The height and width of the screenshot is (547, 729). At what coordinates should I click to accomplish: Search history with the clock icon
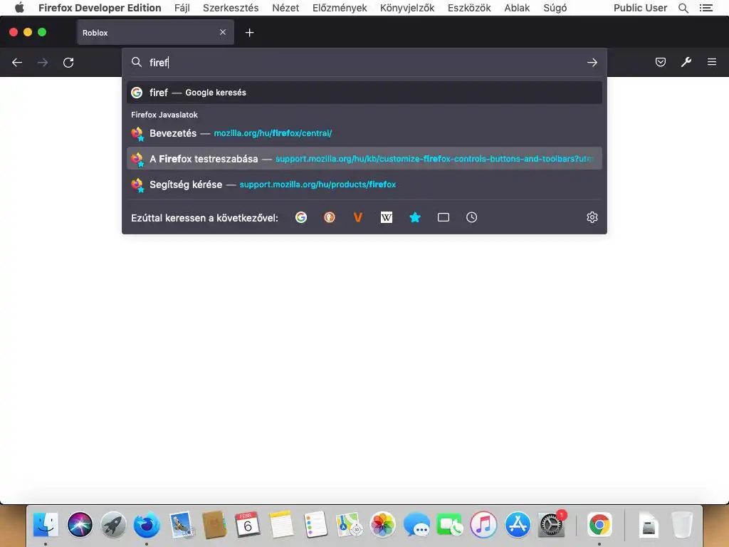click(471, 217)
